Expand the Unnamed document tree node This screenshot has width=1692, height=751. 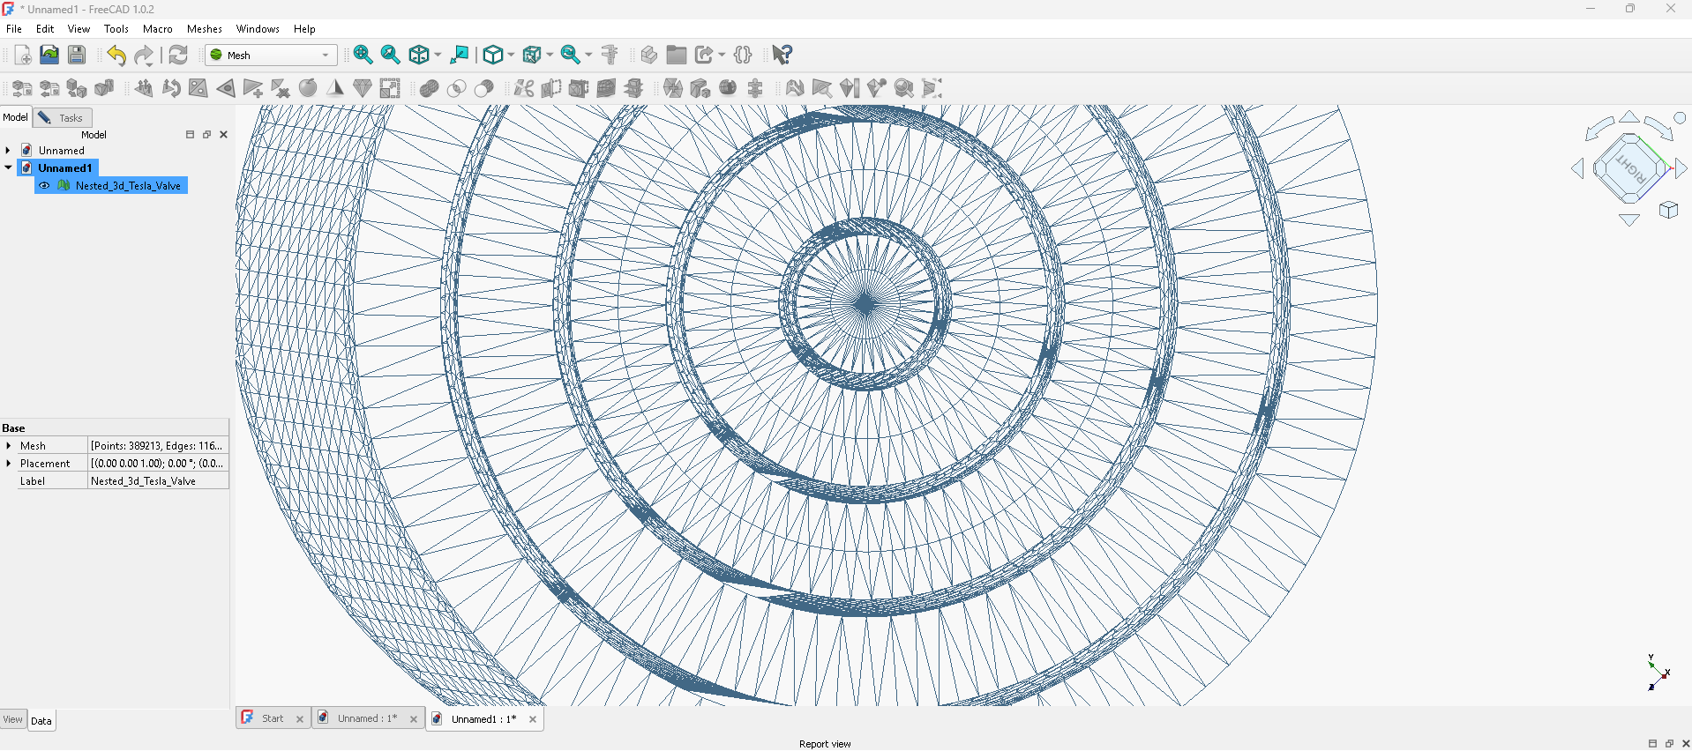8,151
